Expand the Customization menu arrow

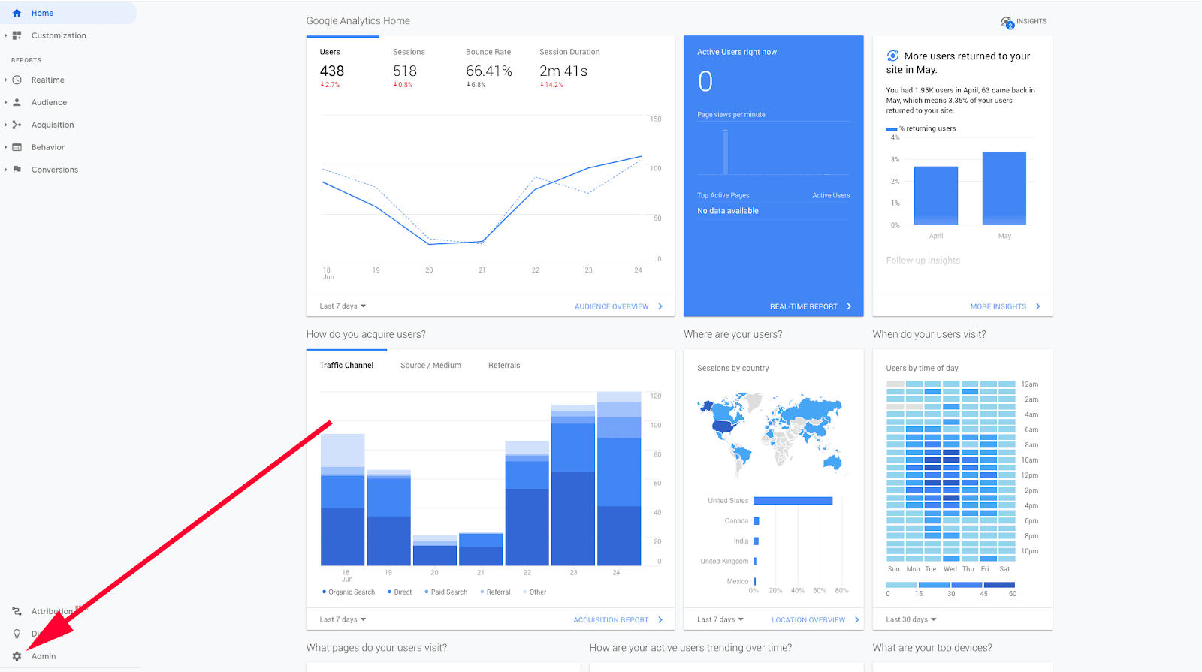click(x=5, y=35)
